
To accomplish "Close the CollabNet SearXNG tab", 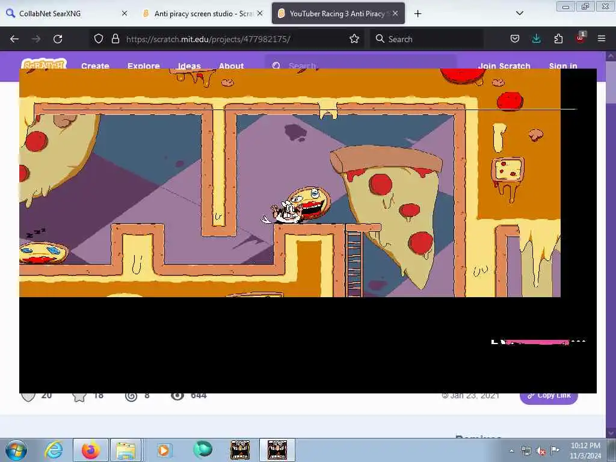I will [124, 13].
